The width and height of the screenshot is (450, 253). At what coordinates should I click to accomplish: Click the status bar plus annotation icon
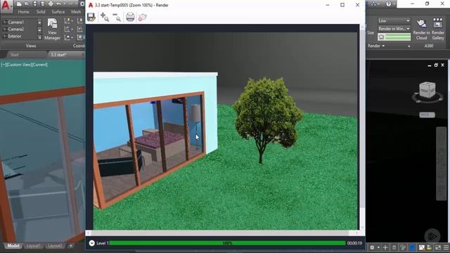pos(385,247)
